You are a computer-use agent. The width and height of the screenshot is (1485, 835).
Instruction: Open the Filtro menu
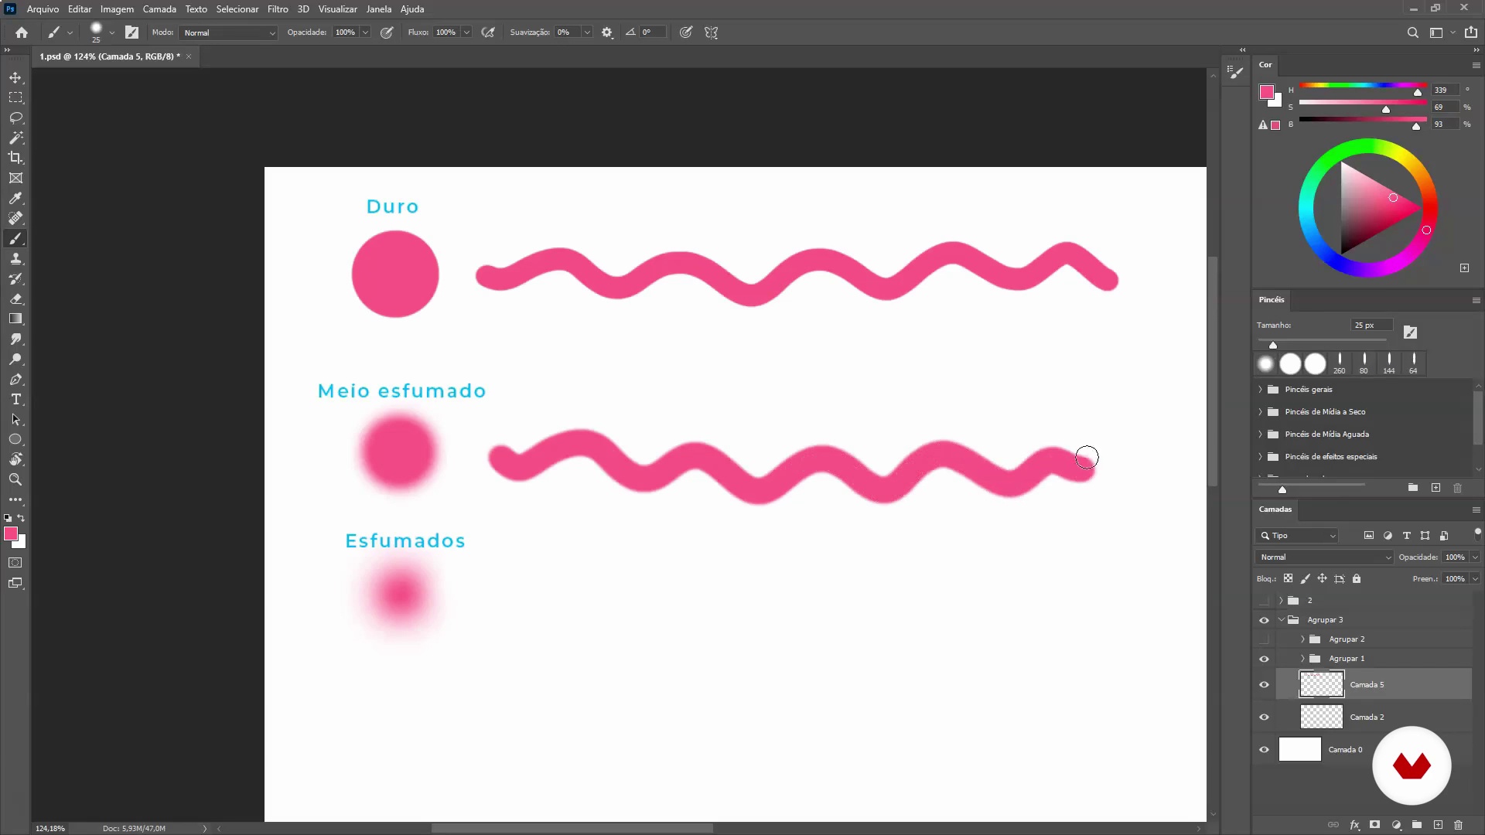(x=277, y=9)
